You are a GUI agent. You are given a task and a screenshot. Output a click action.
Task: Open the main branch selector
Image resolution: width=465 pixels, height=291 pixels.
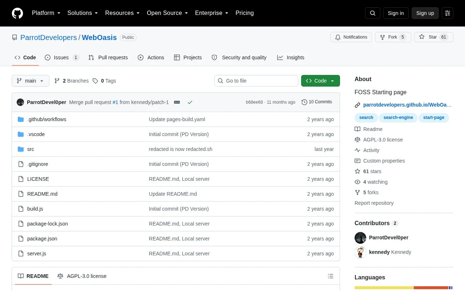click(31, 81)
